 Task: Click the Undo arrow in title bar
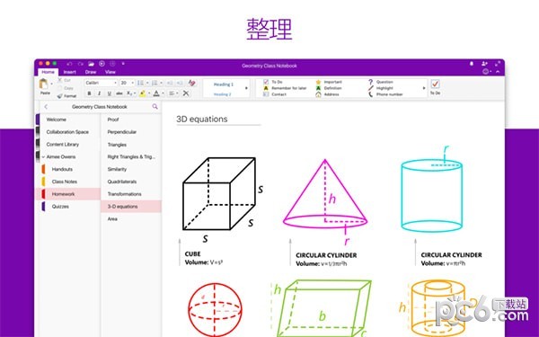click(70, 64)
